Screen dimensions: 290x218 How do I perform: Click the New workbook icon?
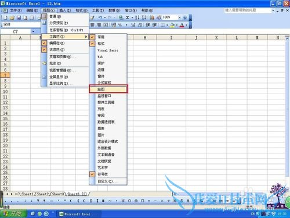click(x=6, y=17)
